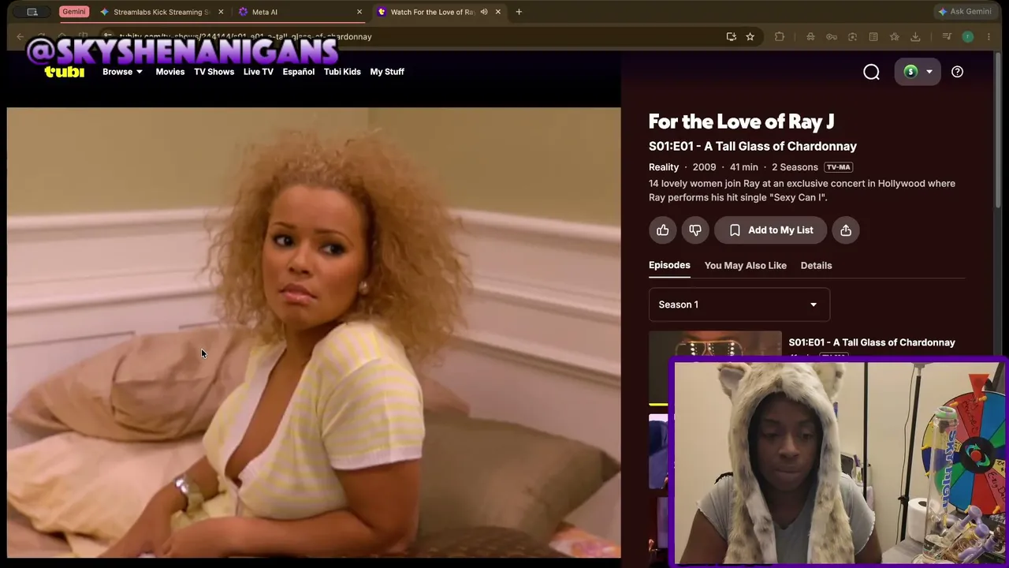This screenshot has height=568, width=1009.
Task: Click the page vertical scrollbar
Action: (998, 130)
